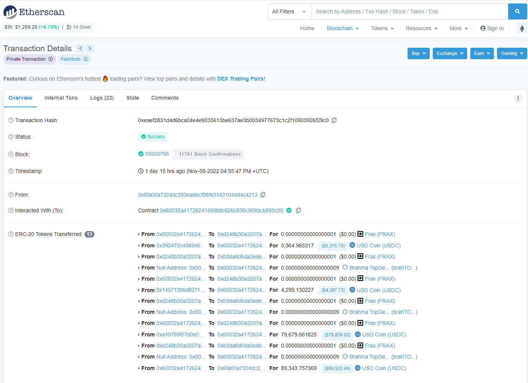This screenshot has height=383, width=528.
Task: Click the Flashbots label badge
Action: 74,59
